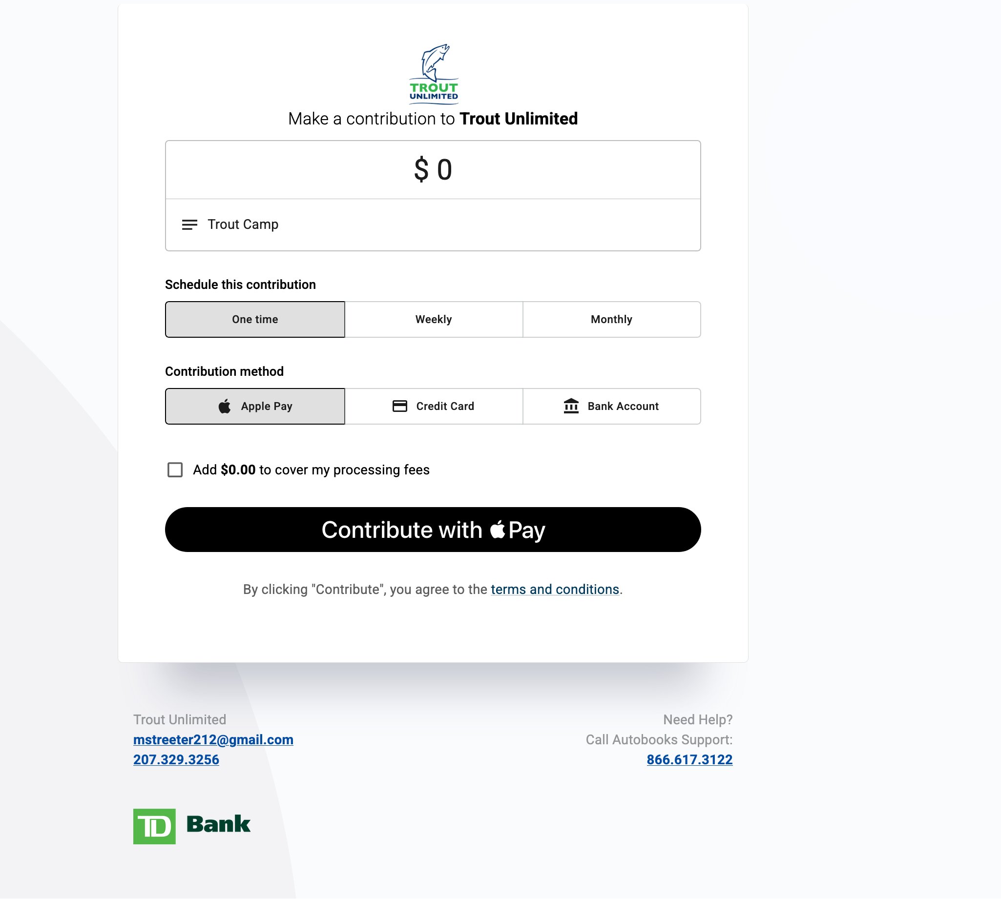The image size is (1001, 899).
Task: Call Autobooks Support number 866.617.3122
Action: 689,760
